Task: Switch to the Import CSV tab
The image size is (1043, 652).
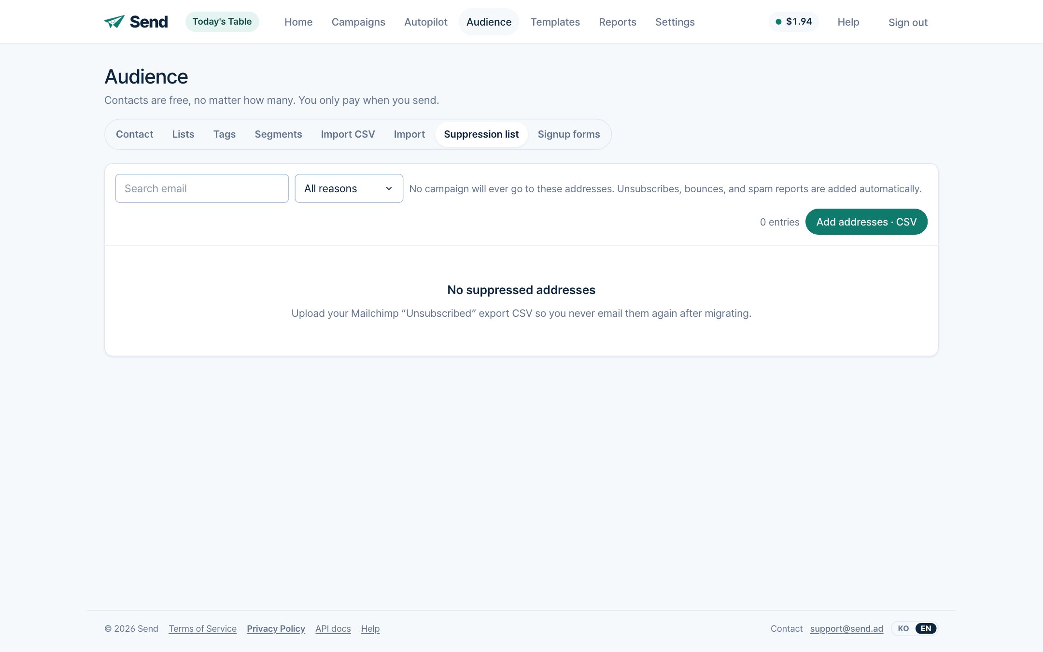Action: point(348,134)
